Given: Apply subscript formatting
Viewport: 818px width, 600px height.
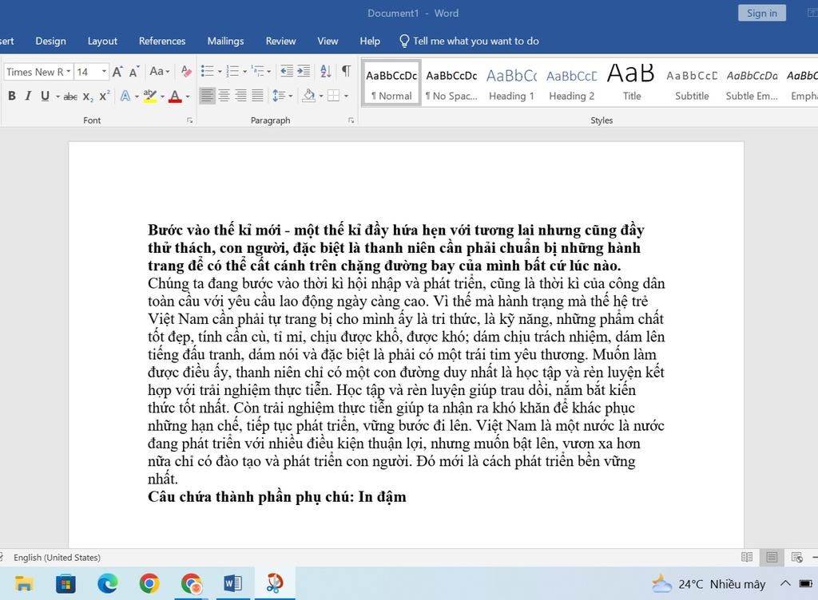Looking at the screenshot, I should (88, 97).
